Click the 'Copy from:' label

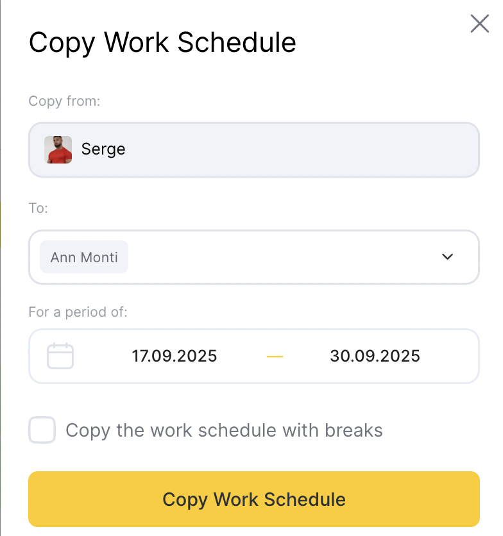(64, 101)
